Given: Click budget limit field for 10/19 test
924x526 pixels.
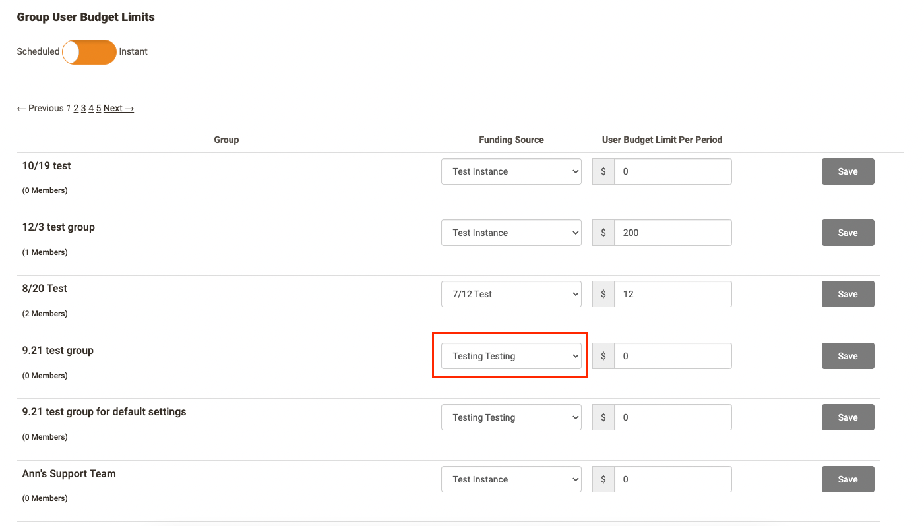Looking at the screenshot, I should [x=673, y=171].
